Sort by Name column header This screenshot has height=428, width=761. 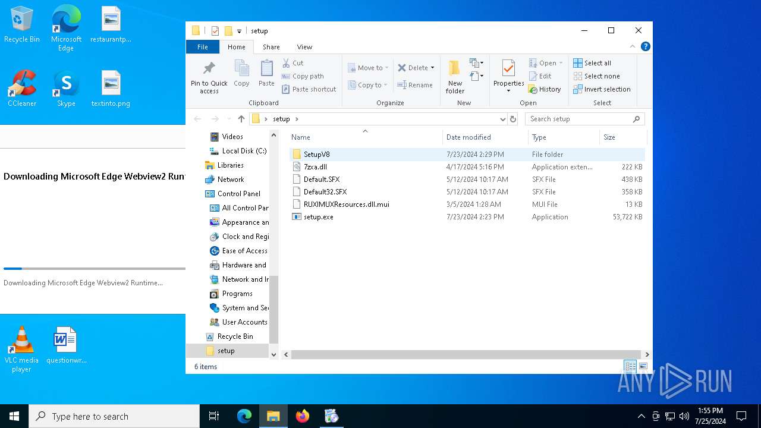[x=365, y=137]
